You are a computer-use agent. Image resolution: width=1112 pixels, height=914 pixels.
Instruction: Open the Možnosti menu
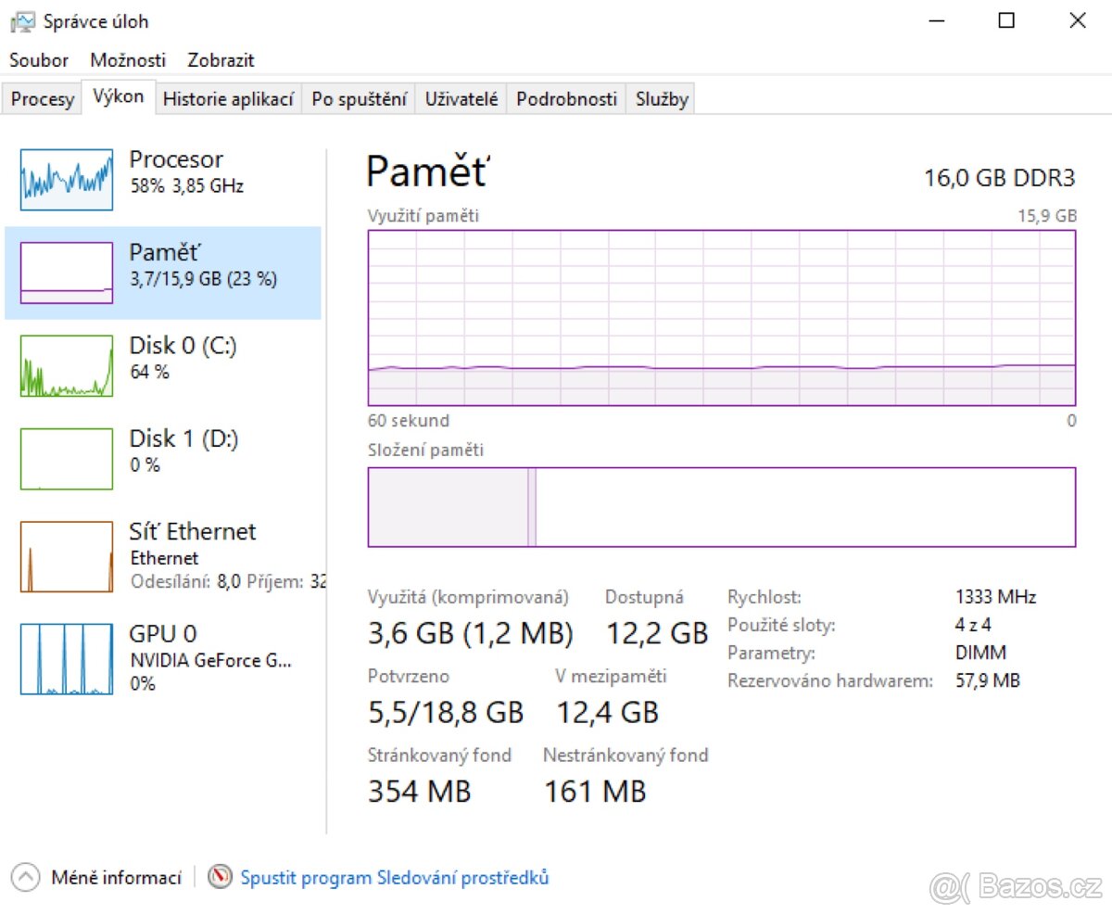(x=128, y=60)
